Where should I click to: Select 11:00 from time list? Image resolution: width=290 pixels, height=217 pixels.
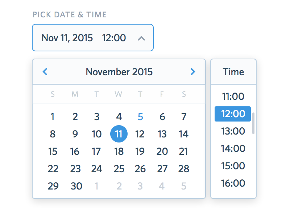click(233, 97)
